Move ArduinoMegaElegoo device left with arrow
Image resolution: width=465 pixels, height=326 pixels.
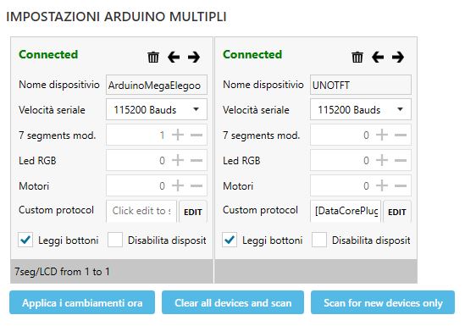click(x=174, y=57)
